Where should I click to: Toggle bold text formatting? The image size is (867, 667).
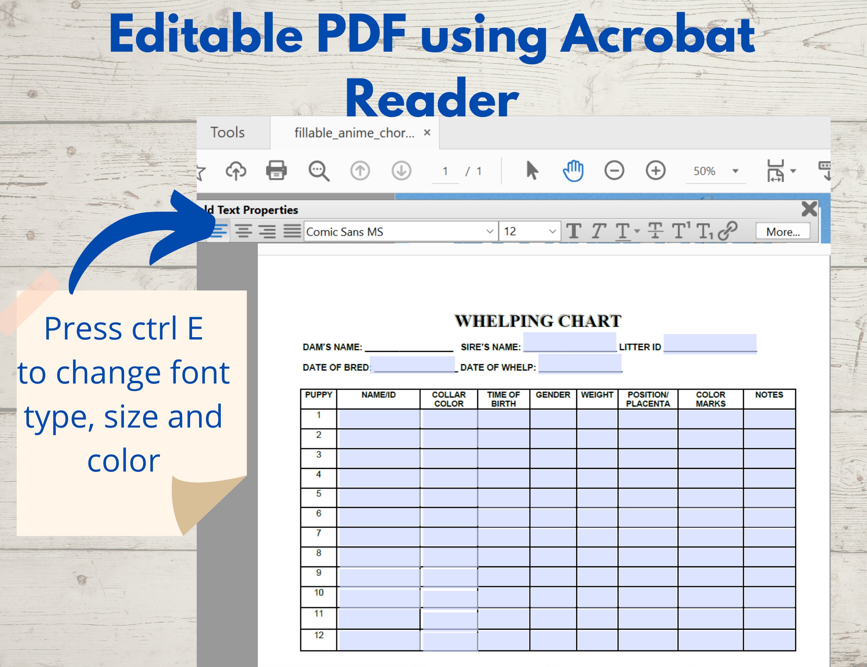pos(575,232)
